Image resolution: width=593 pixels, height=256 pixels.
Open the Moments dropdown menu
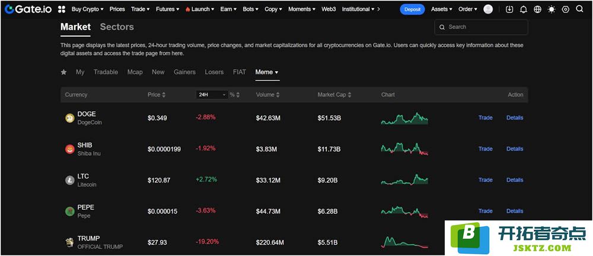pyautogui.click(x=302, y=9)
